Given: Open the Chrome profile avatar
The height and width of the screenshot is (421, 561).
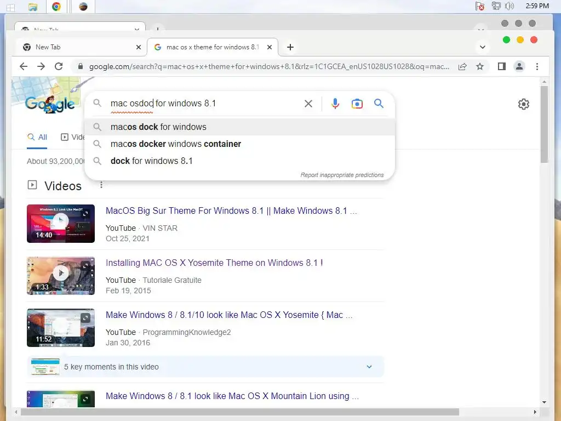Looking at the screenshot, I should pos(519,66).
